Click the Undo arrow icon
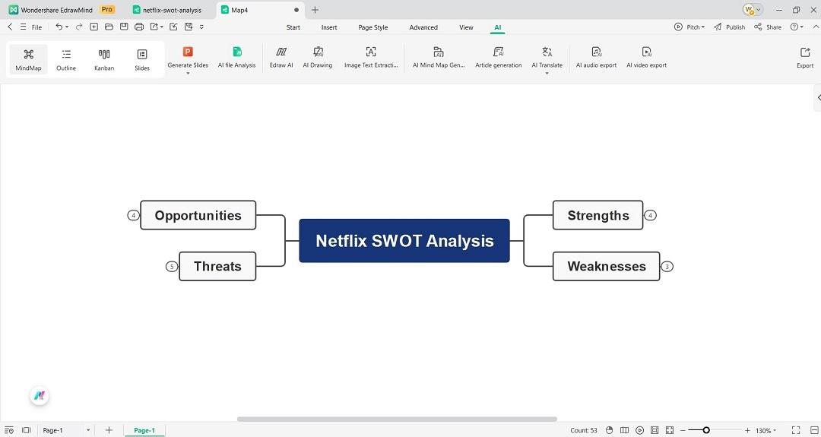The width and height of the screenshot is (821, 437). coord(59,27)
